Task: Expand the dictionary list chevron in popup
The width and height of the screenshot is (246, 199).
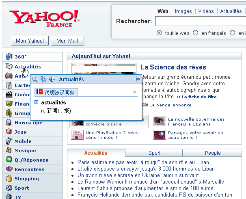Action: pyautogui.click(x=134, y=92)
